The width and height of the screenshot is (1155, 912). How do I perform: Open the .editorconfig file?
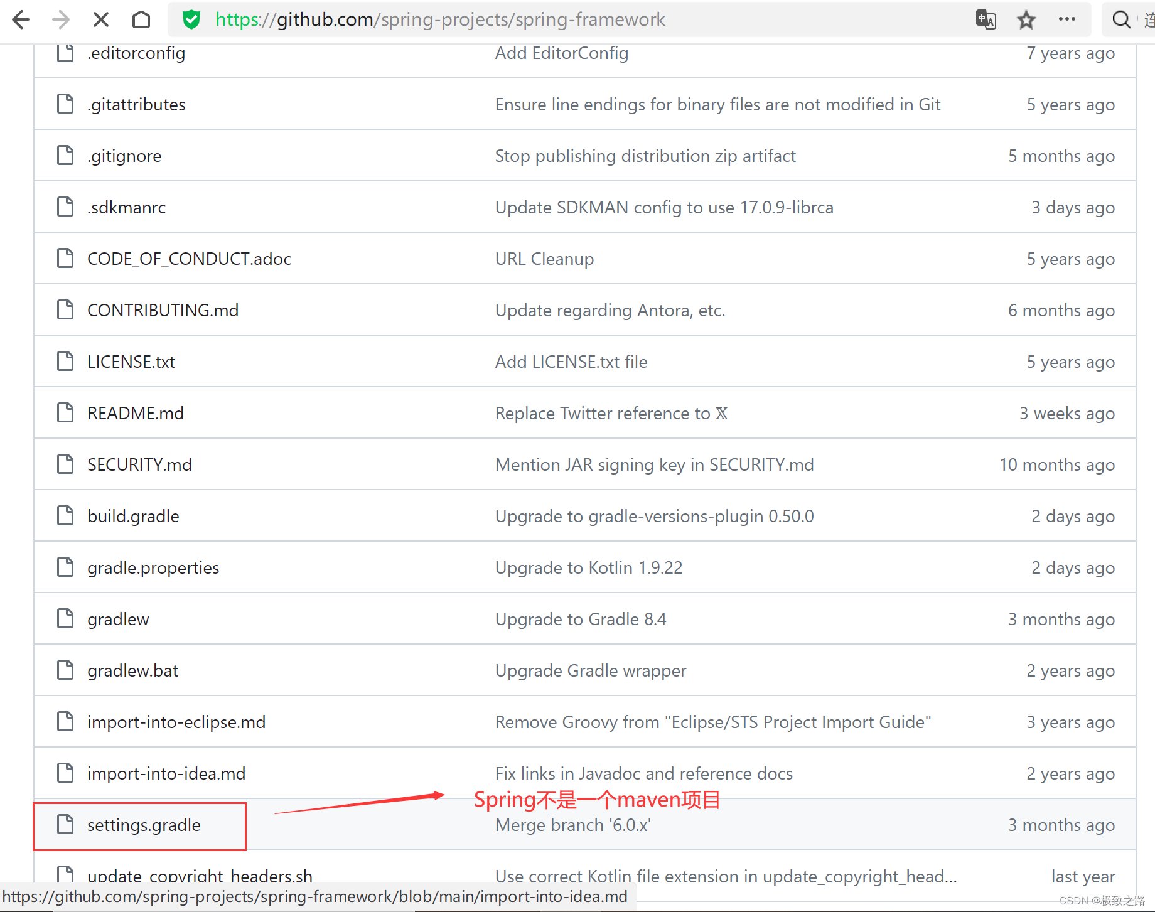136,53
